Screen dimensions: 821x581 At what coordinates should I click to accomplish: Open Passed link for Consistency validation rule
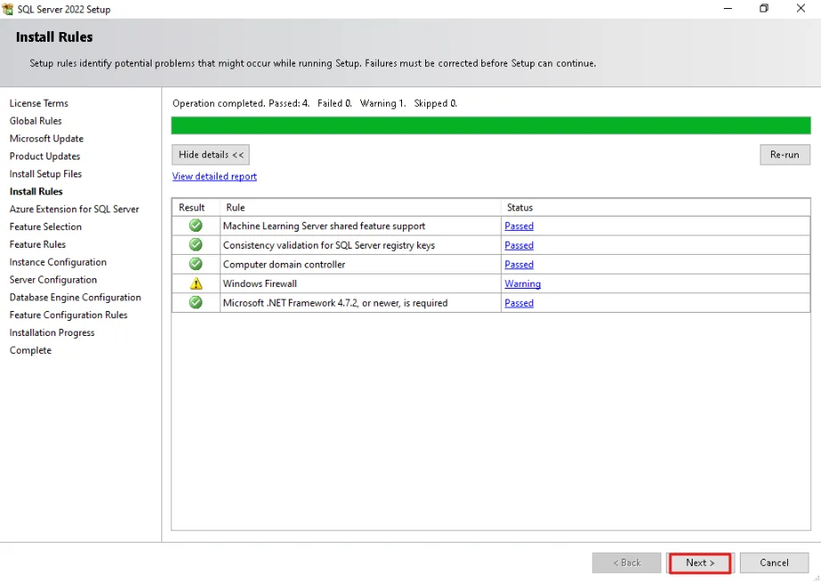pos(519,245)
